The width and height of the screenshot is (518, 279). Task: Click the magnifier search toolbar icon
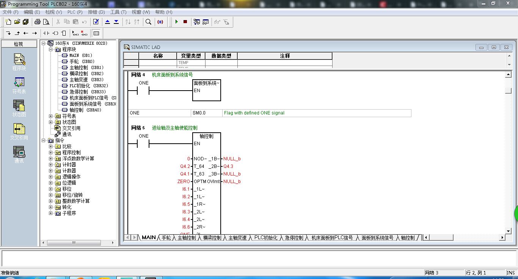click(149, 22)
